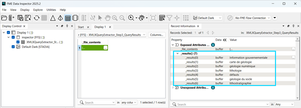This screenshot has width=301, height=108.
Task: Open the View menu
Action: (x=13, y=10)
